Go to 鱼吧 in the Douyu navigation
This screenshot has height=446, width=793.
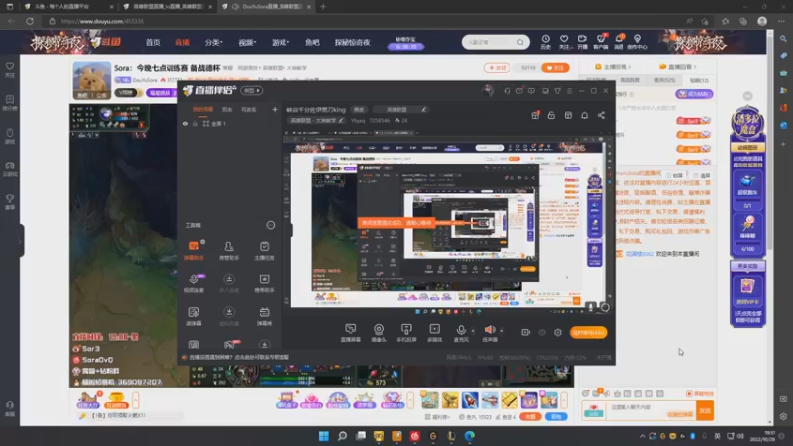point(312,42)
